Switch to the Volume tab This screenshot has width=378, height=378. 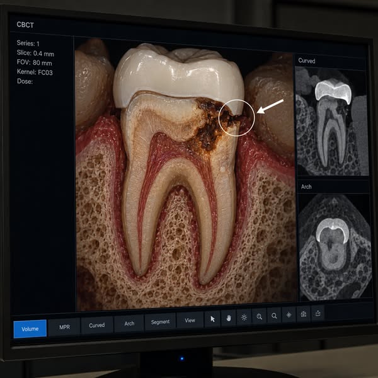pos(30,329)
